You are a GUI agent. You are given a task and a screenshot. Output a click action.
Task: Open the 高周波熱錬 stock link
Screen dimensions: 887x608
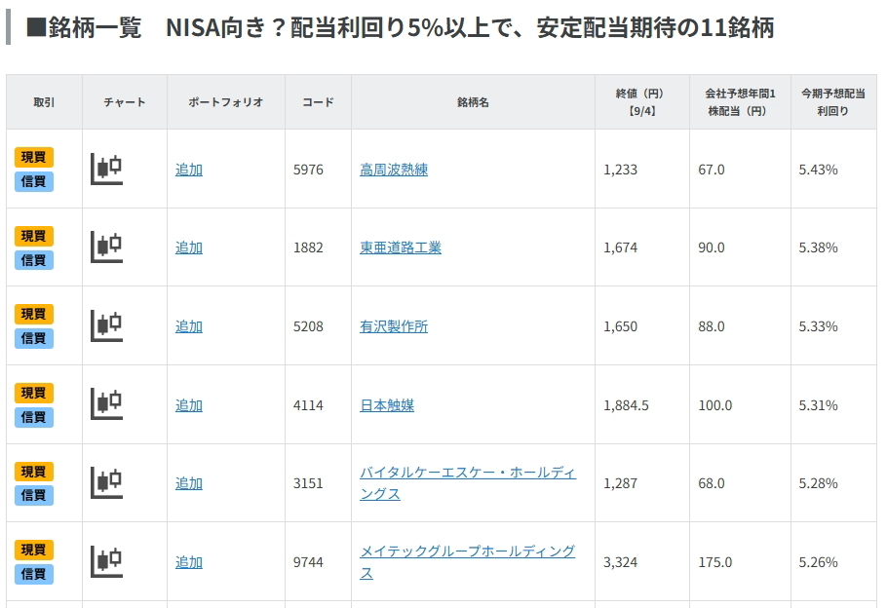[394, 170]
